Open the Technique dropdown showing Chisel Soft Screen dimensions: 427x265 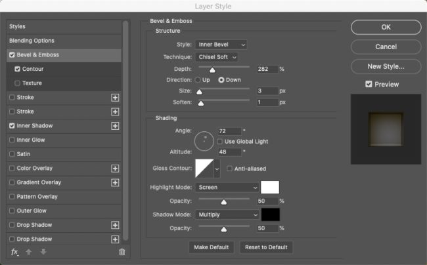coord(217,57)
